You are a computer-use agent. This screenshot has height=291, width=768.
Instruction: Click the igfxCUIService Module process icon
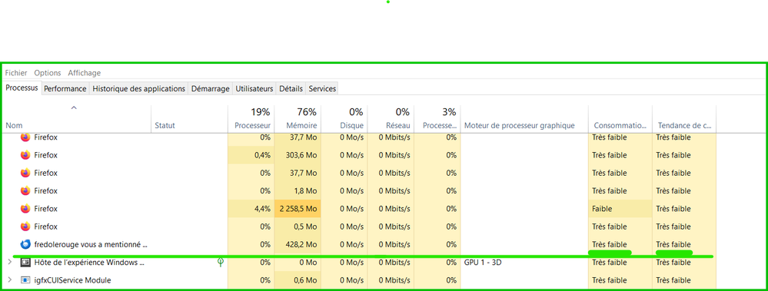(25, 280)
